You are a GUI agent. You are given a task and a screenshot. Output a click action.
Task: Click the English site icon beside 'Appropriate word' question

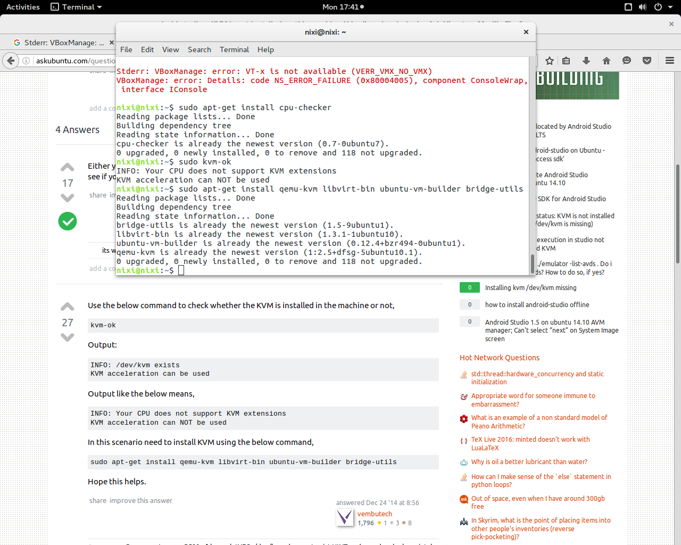tap(464, 397)
